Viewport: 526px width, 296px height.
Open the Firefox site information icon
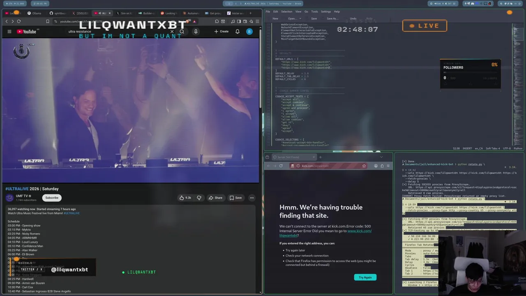(x=298, y=166)
